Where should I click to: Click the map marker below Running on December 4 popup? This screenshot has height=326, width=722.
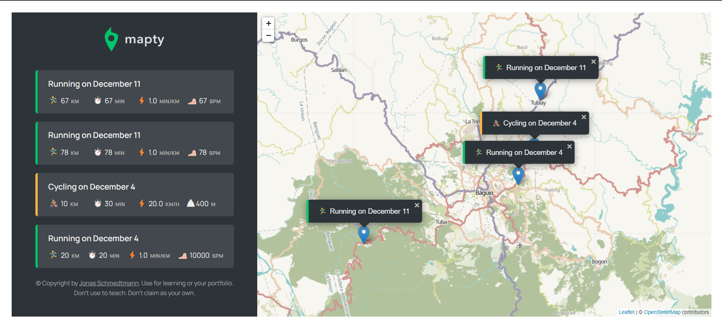518,176
